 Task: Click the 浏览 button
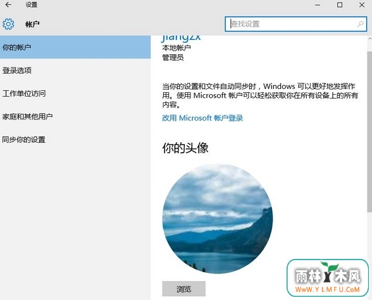pos(184,289)
